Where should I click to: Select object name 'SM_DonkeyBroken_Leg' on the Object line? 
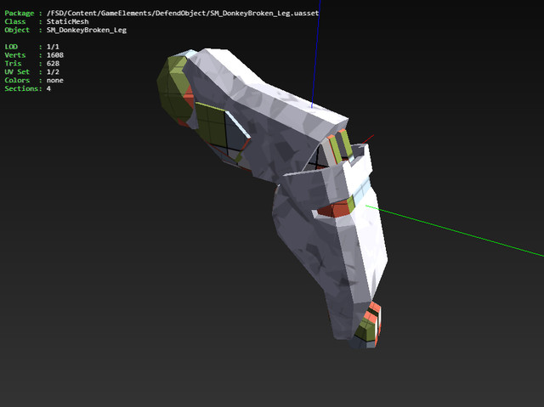[87, 30]
